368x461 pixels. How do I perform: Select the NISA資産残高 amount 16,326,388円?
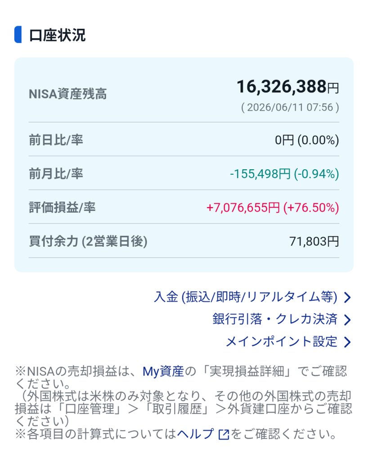click(288, 87)
